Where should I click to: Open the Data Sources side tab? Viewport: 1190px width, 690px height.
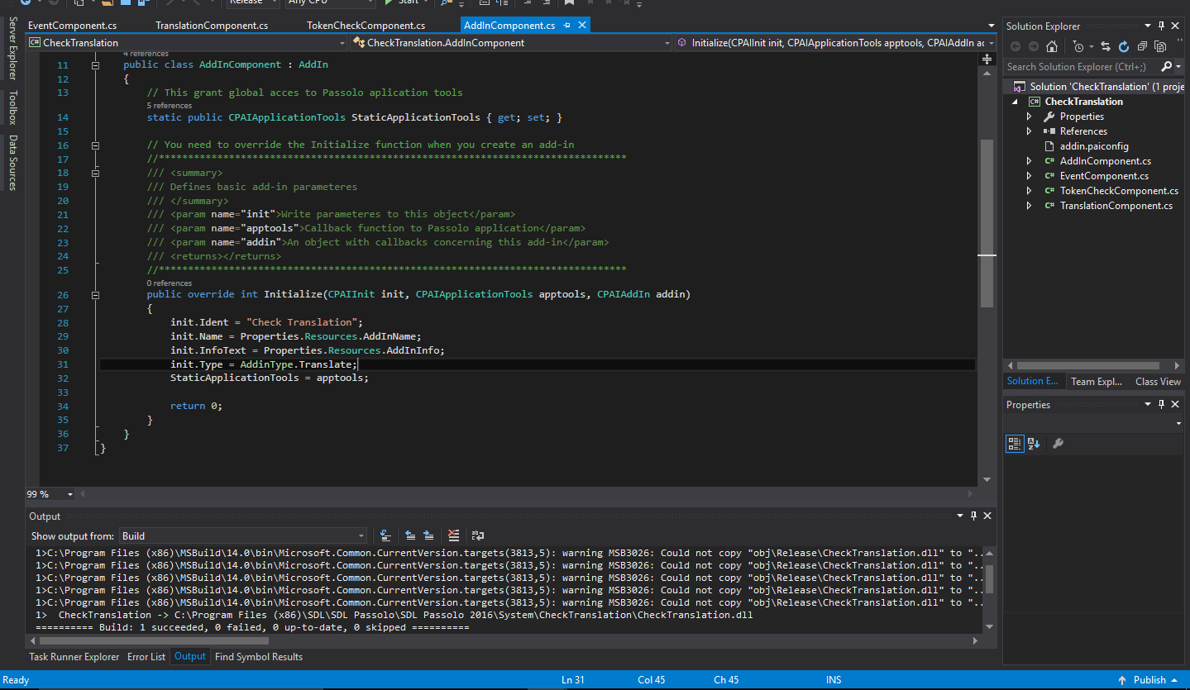pyautogui.click(x=12, y=163)
